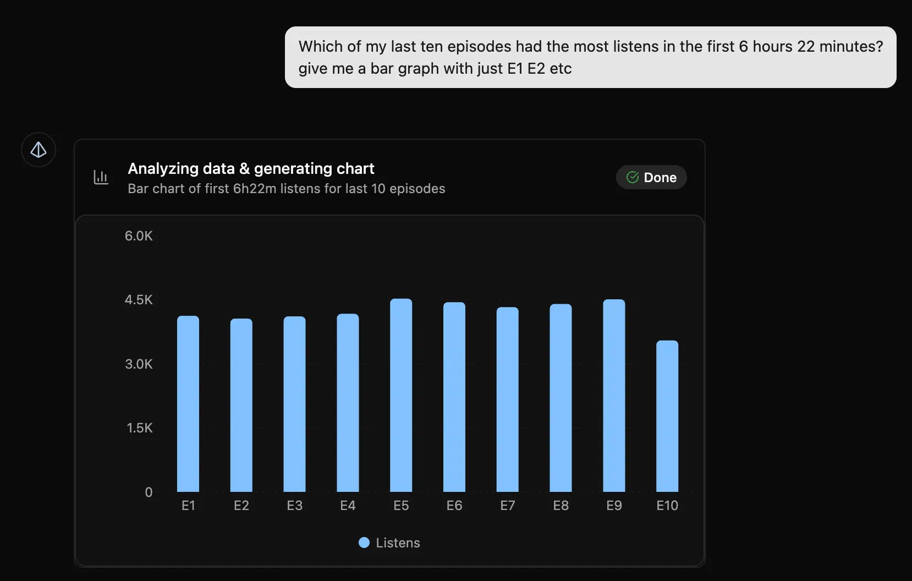The image size is (912, 581).
Task: Click the chart subtitle about 6h22m listens
Action: (x=287, y=189)
